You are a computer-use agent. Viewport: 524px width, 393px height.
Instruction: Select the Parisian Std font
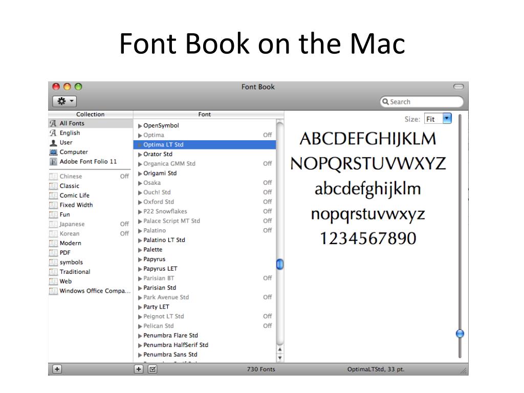(x=205, y=288)
